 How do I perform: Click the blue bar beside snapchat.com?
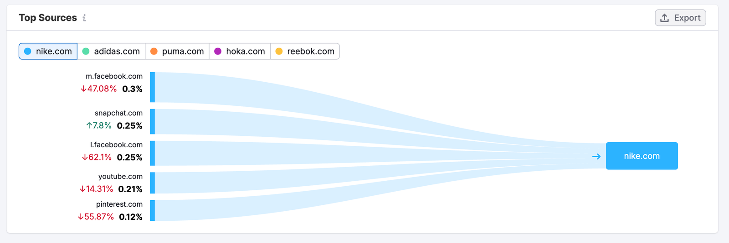click(153, 122)
